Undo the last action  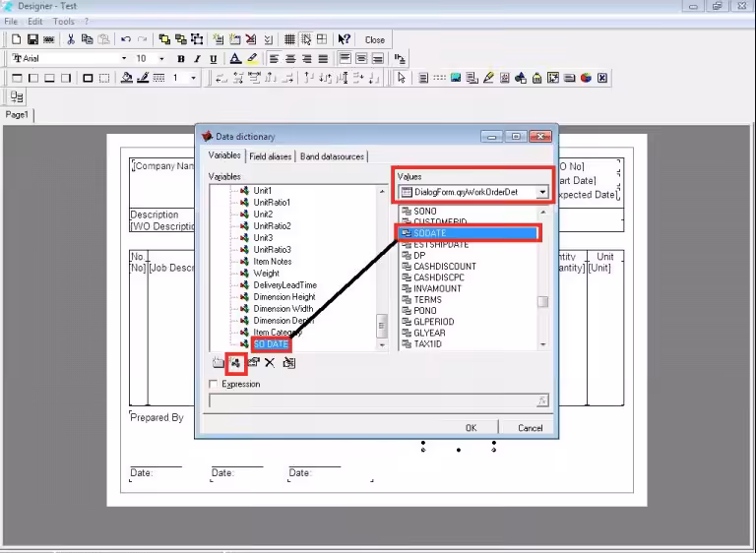coord(126,39)
